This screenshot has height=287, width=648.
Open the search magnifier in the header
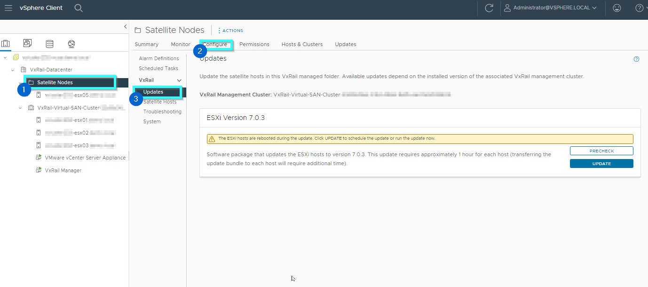(x=79, y=8)
